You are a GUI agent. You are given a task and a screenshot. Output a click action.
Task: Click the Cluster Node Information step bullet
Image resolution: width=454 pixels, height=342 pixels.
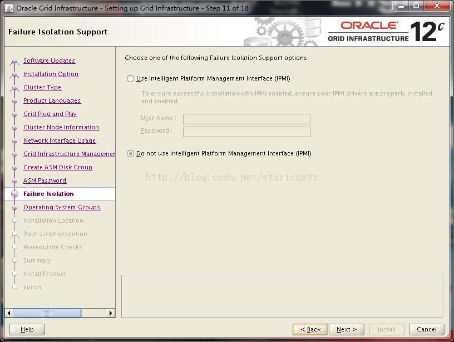tap(15, 128)
